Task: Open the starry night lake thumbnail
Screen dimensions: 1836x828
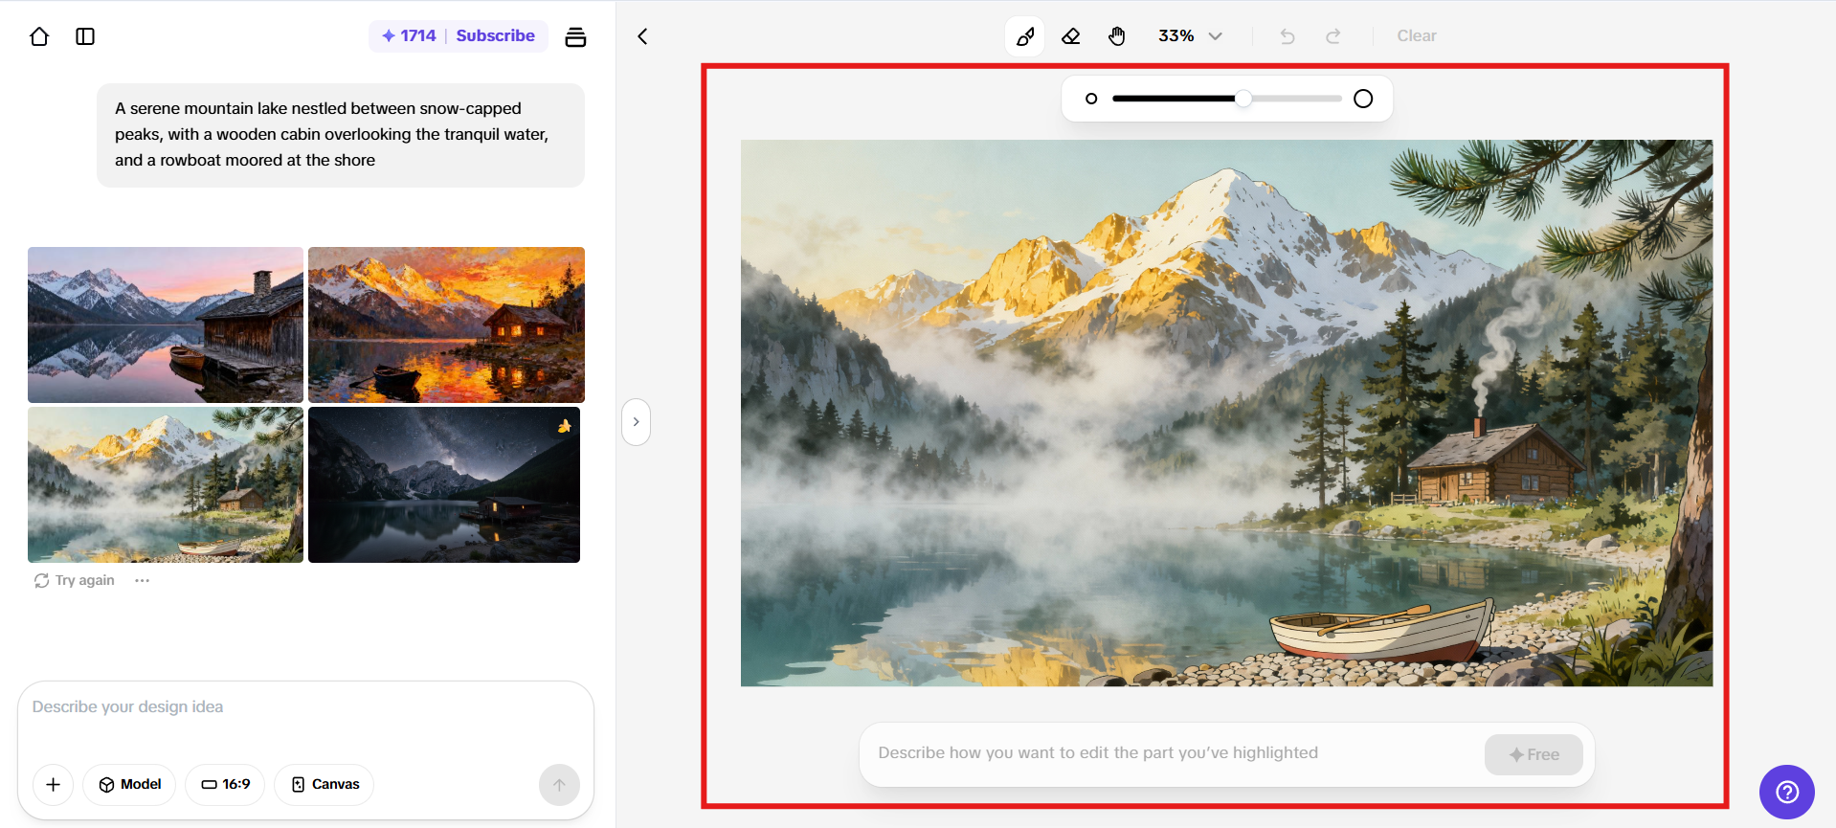Action: click(x=444, y=485)
